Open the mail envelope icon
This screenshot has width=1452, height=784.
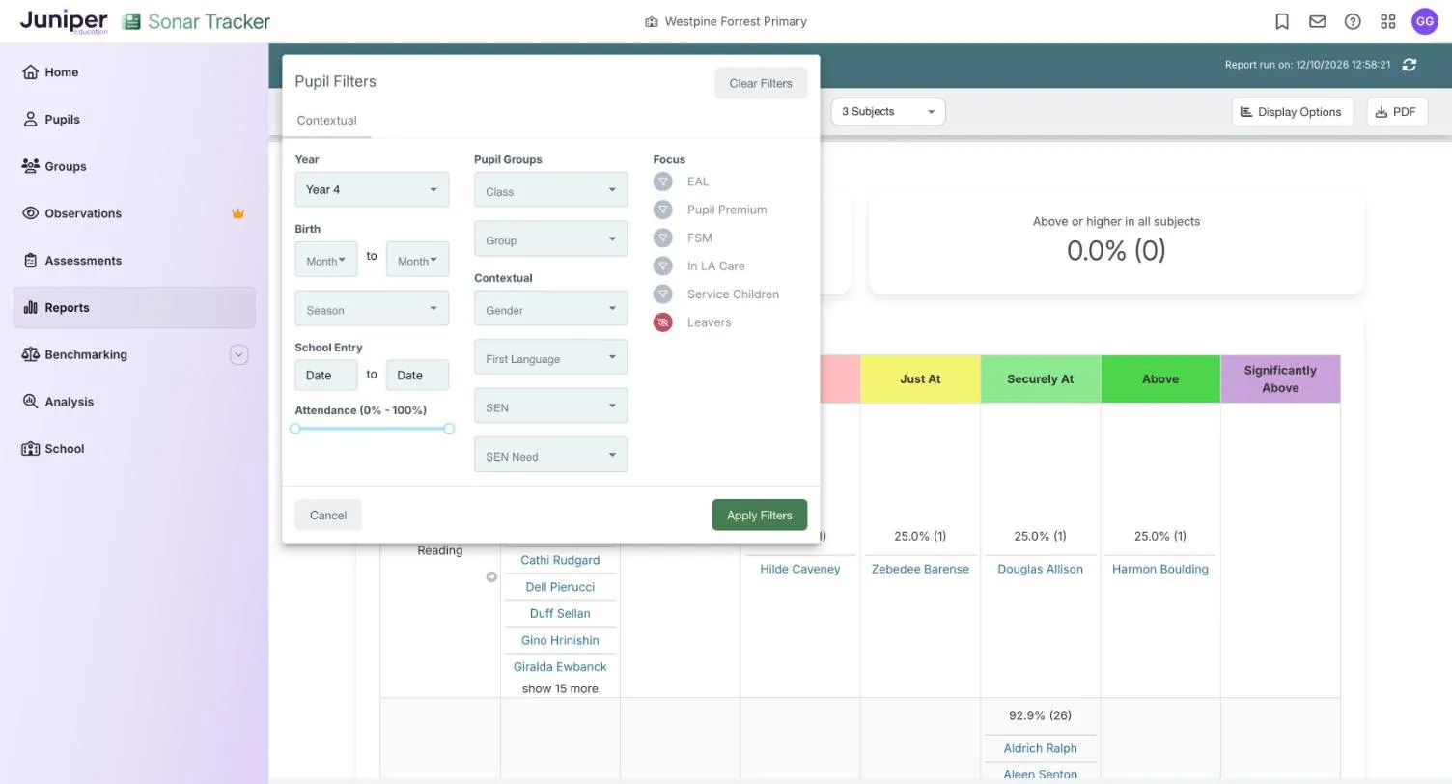pyautogui.click(x=1317, y=21)
